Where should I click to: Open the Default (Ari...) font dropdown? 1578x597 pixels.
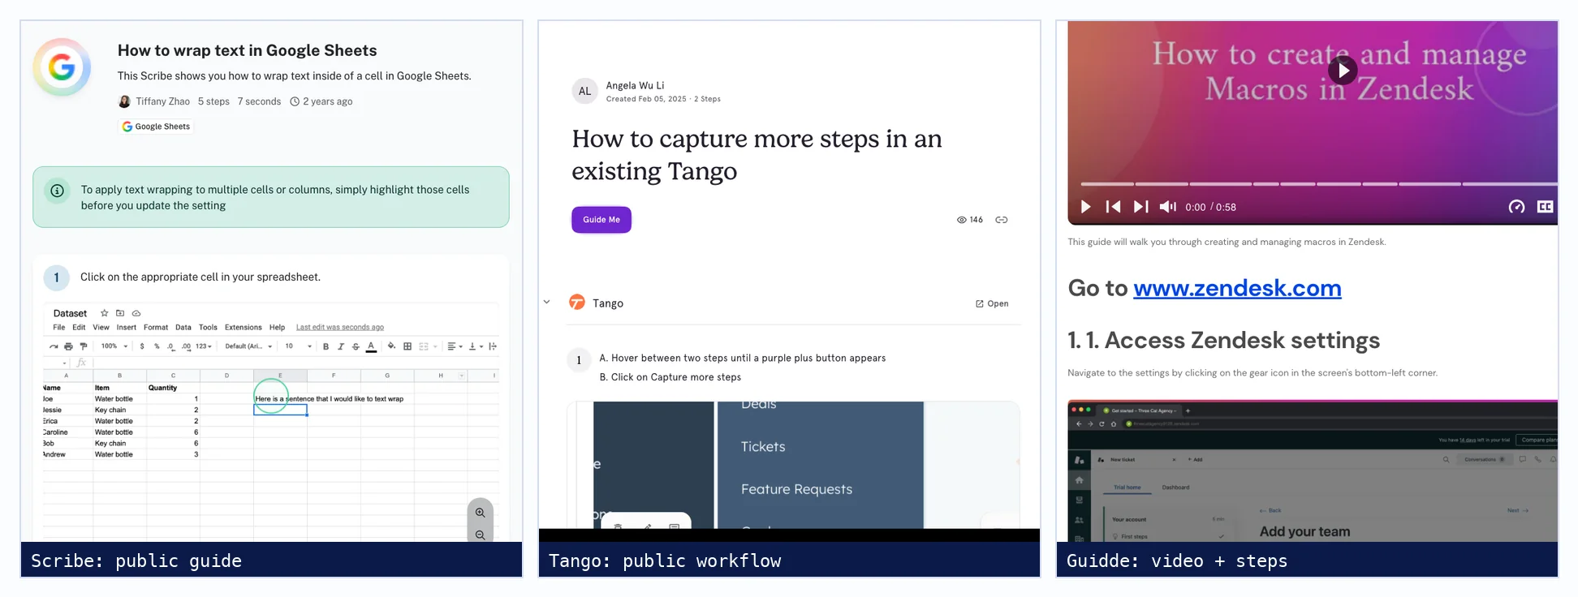[x=248, y=346]
